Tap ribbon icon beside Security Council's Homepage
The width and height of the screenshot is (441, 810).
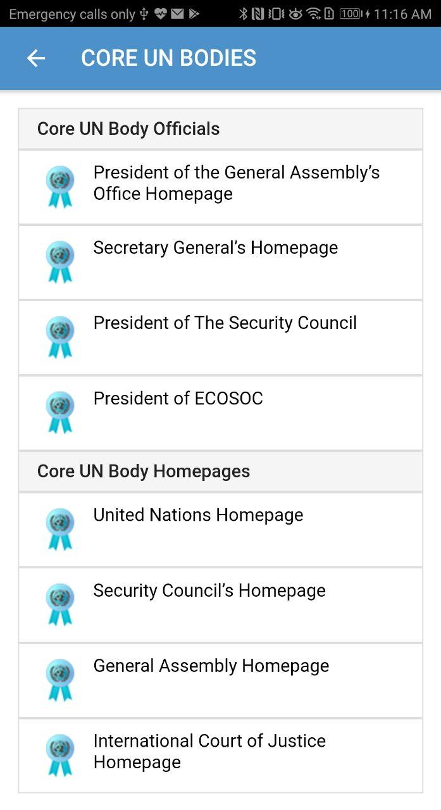pyautogui.click(x=60, y=604)
